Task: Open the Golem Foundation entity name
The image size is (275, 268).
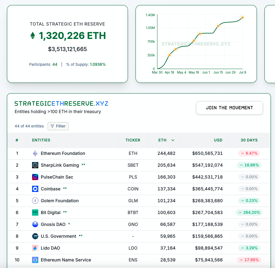Action: (x=59, y=201)
